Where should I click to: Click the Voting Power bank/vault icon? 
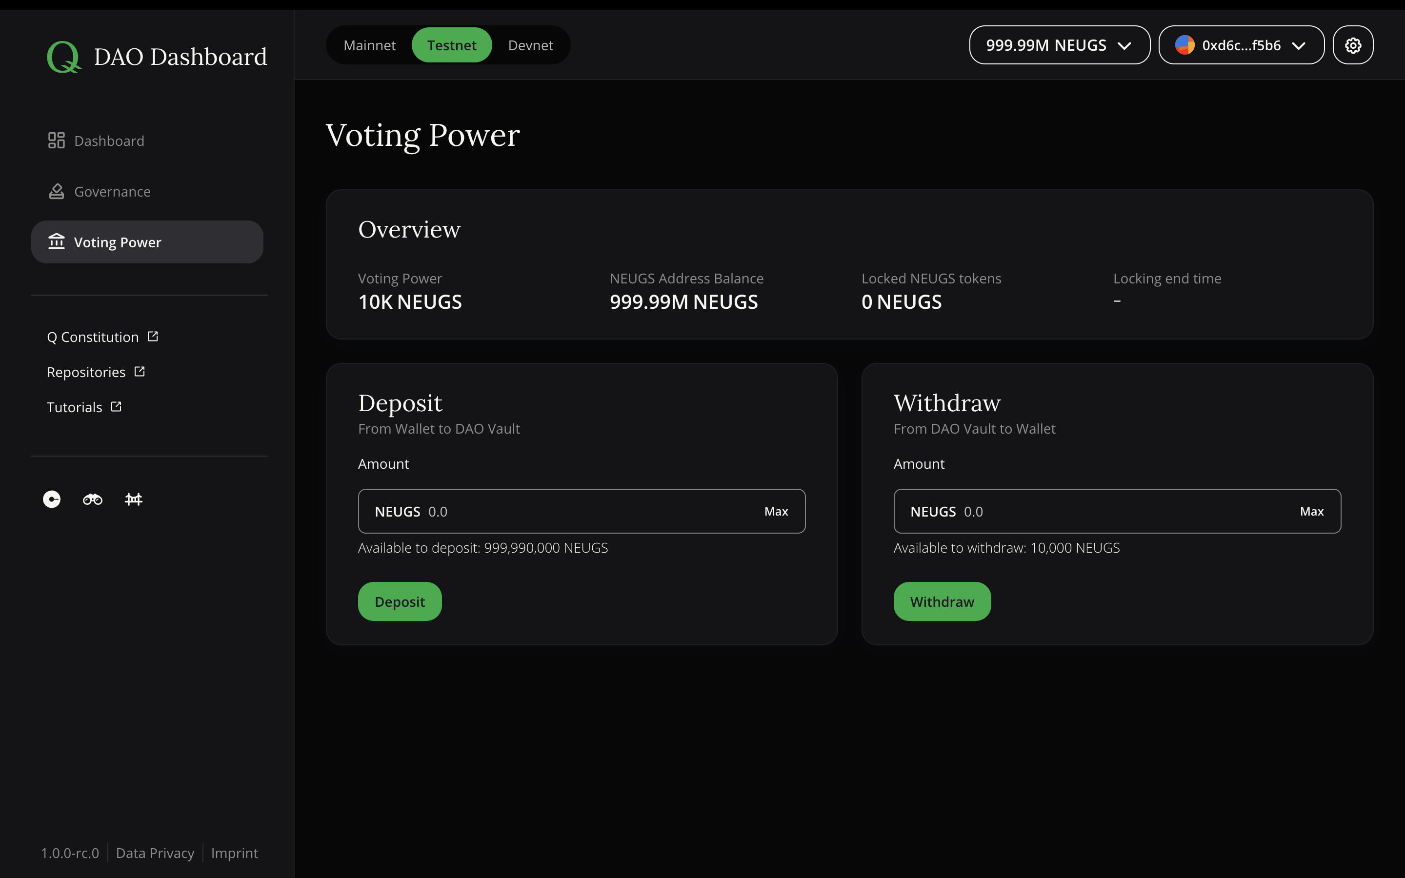click(56, 241)
